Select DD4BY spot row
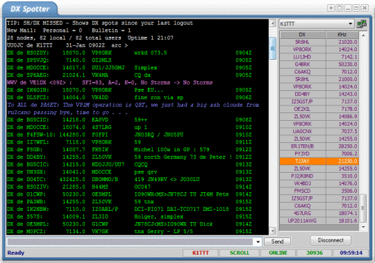 point(319,94)
